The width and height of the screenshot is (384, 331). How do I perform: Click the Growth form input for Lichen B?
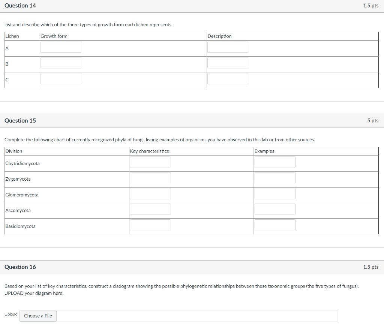coord(61,63)
